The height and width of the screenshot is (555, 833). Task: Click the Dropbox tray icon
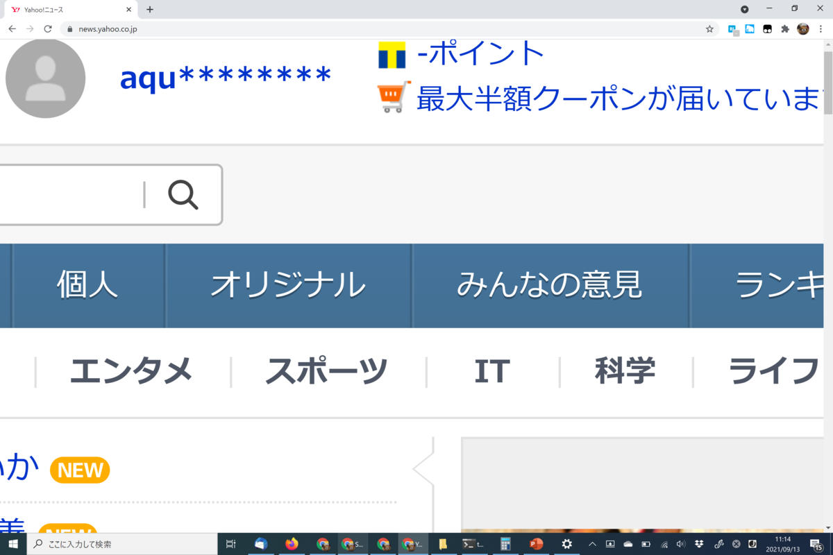pyautogui.click(x=698, y=545)
